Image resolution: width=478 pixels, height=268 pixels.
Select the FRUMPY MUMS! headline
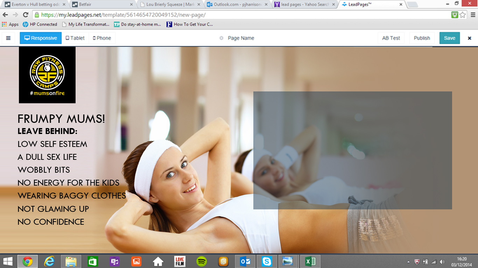click(x=61, y=119)
